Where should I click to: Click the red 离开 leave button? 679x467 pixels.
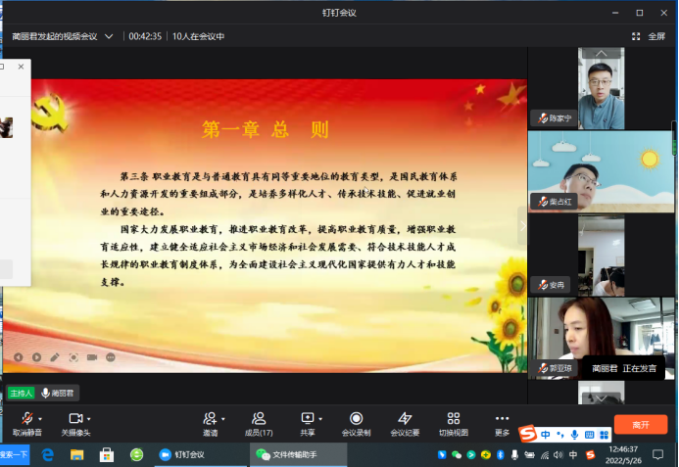[640, 425]
